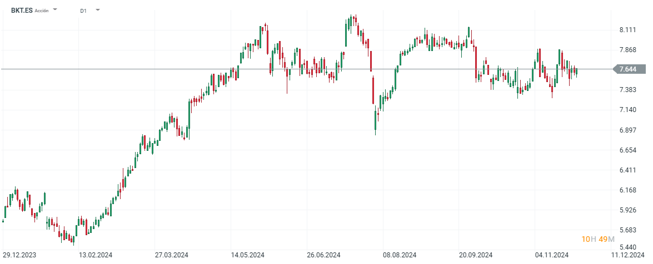
Task: Click the 8.111 price axis label
Action: coord(627,30)
